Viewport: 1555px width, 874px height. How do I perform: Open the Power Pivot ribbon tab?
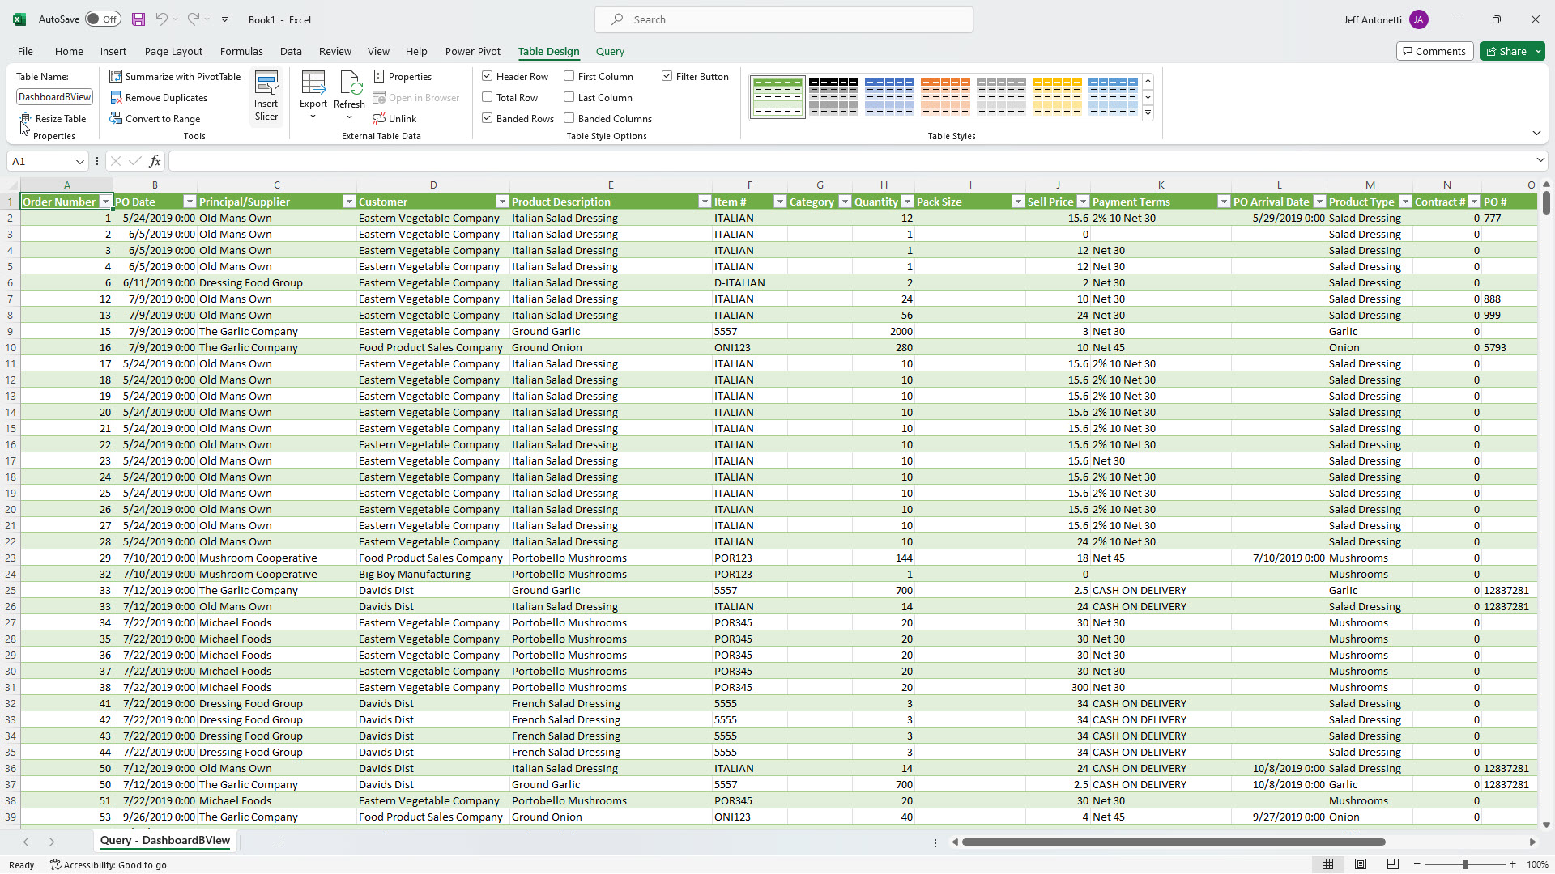tap(472, 51)
